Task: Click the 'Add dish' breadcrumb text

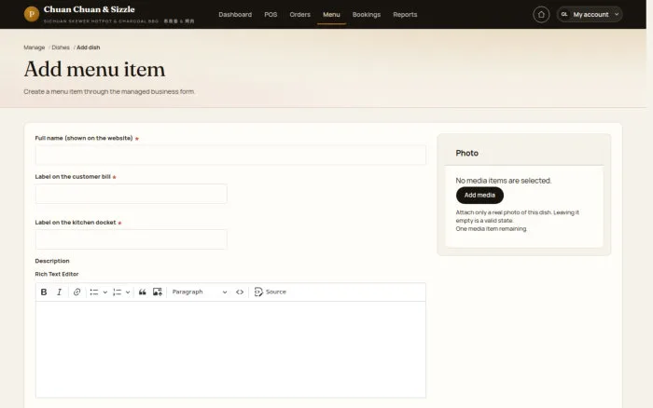Action: pos(89,48)
